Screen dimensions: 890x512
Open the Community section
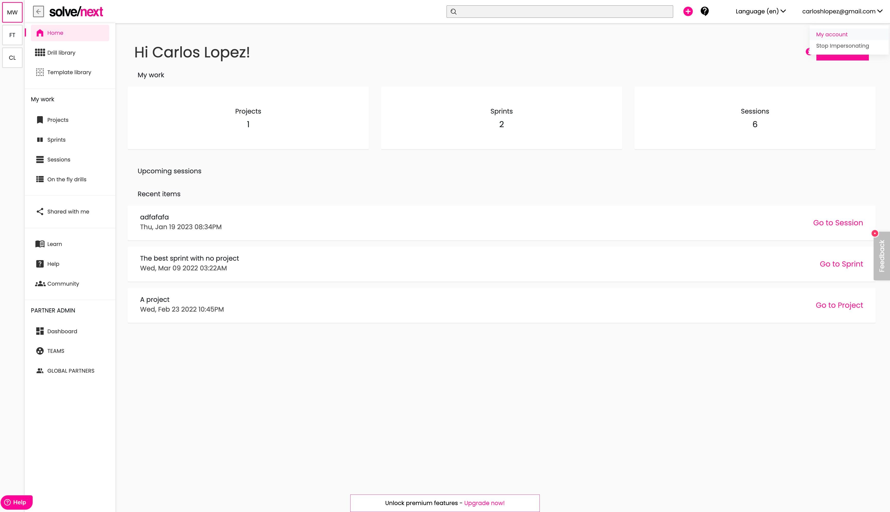pos(63,283)
